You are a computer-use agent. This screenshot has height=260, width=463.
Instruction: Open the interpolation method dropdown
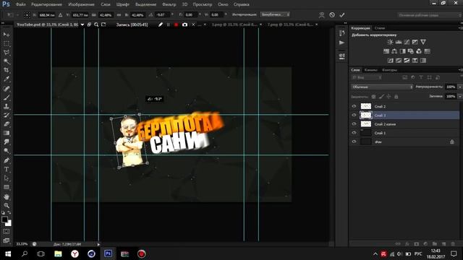(275, 14)
